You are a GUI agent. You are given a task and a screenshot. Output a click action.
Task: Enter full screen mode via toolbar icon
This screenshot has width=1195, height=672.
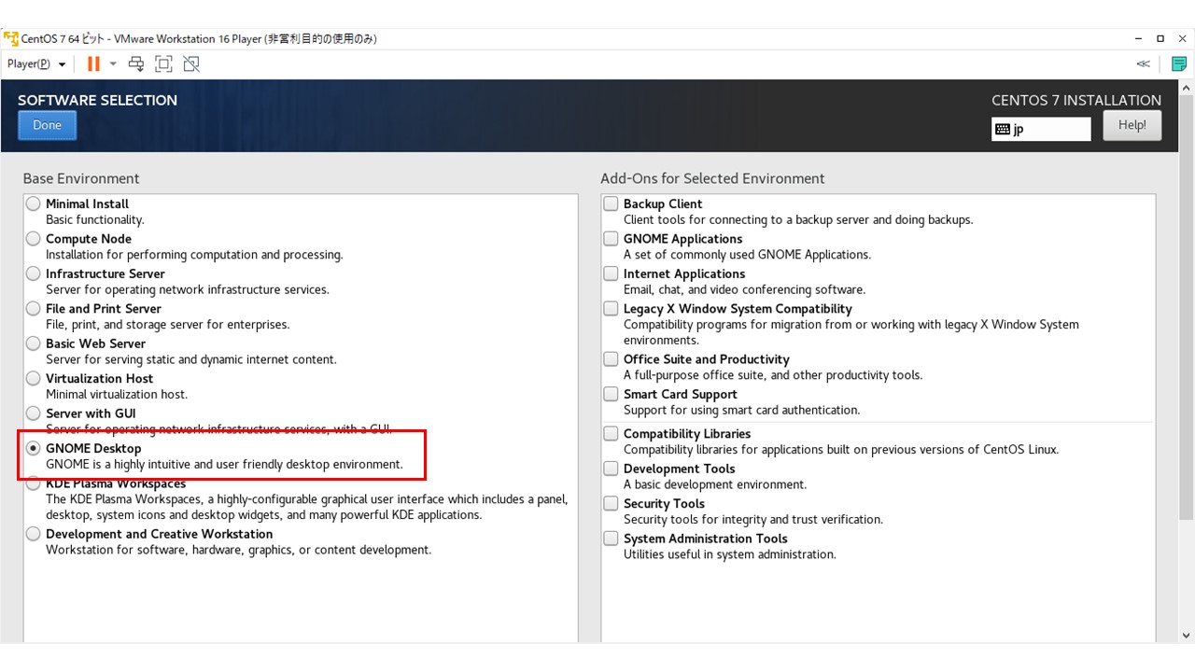pyautogui.click(x=164, y=63)
